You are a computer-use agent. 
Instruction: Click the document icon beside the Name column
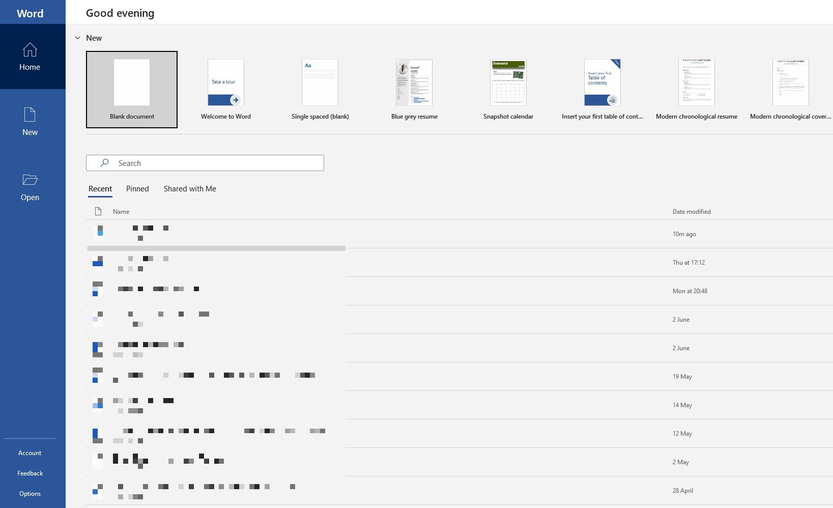tap(98, 211)
